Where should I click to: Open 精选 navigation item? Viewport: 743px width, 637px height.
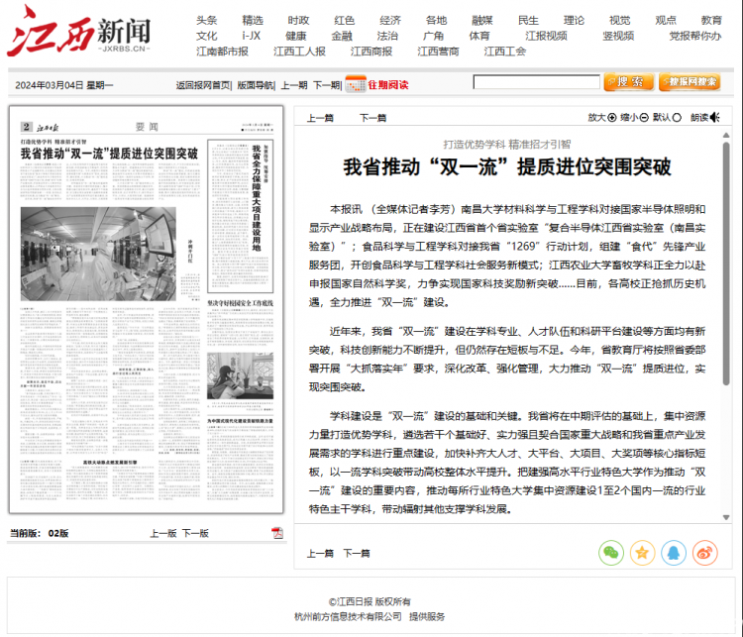tap(253, 21)
